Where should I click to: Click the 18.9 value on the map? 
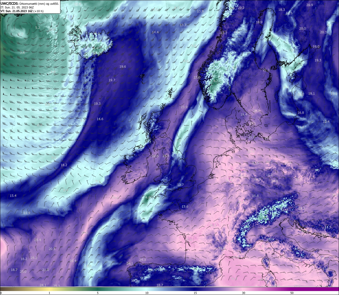click(259, 22)
